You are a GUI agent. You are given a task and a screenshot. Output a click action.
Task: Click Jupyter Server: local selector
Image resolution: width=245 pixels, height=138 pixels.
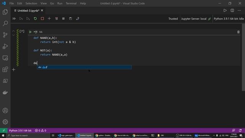pos(196,19)
